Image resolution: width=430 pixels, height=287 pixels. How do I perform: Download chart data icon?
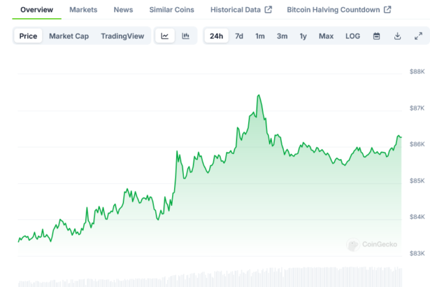[397, 36]
